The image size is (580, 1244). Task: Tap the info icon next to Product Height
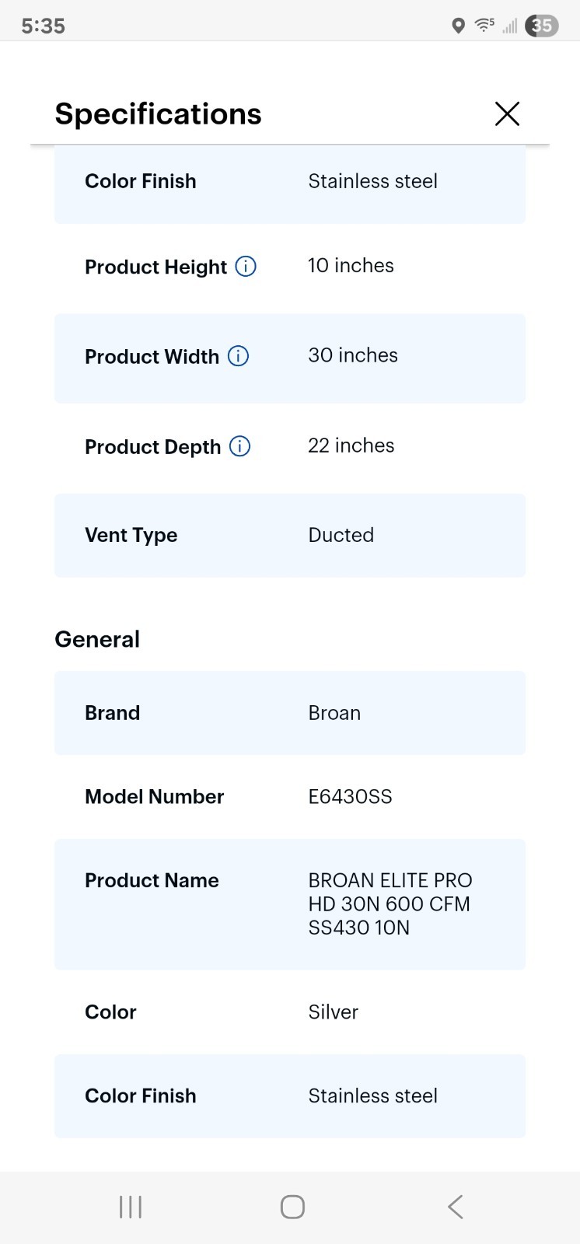tap(246, 267)
